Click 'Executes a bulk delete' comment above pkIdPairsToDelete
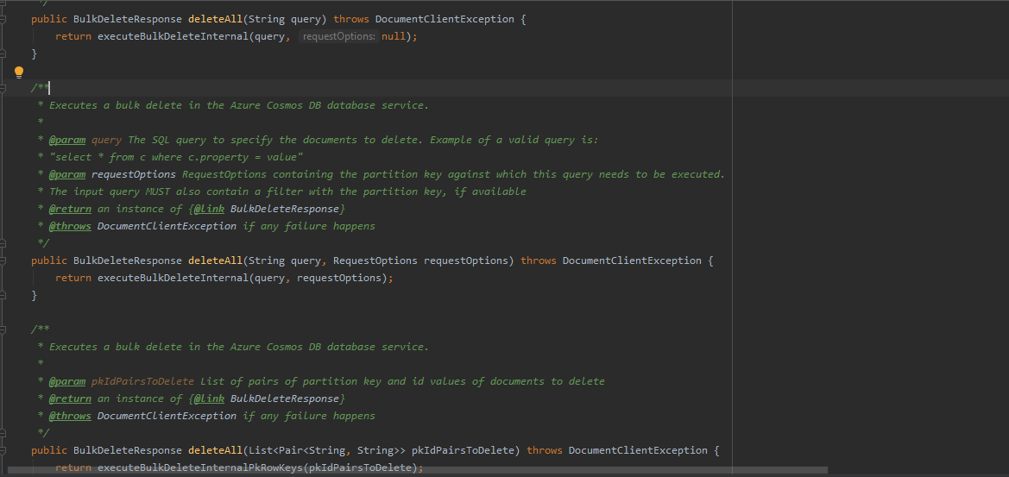Image resolution: width=1009 pixels, height=477 pixels. click(x=239, y=347)
